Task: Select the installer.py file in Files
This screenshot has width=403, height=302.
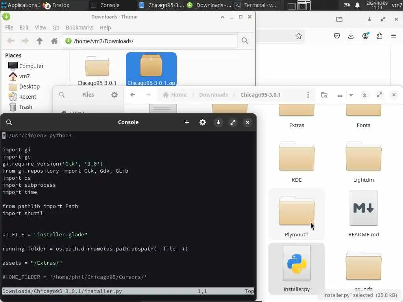Action: [297, 268]
